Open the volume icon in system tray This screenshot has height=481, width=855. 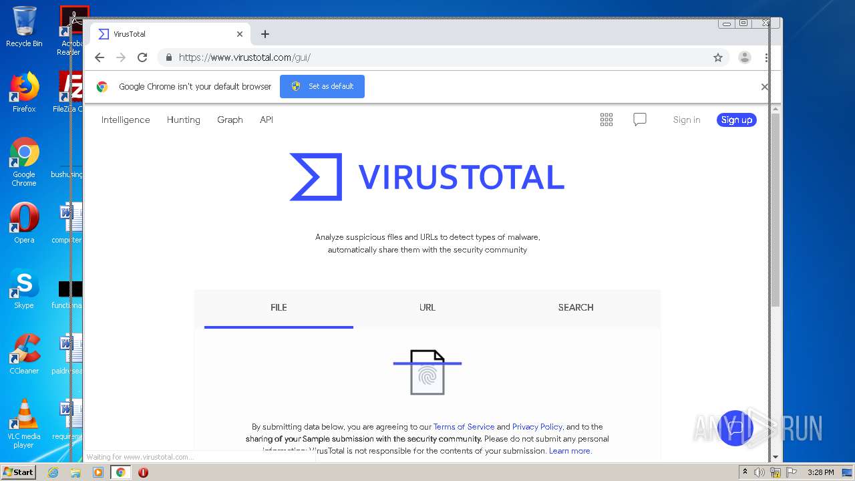pos(759,472)
